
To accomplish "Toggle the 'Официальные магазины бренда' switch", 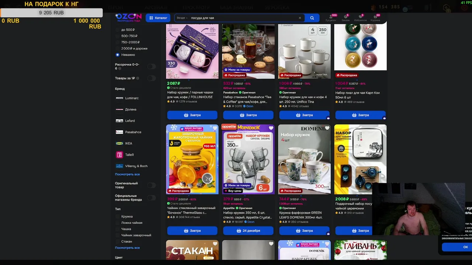I will click(151, 198).
